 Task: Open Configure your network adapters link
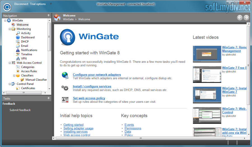(97, 75)
